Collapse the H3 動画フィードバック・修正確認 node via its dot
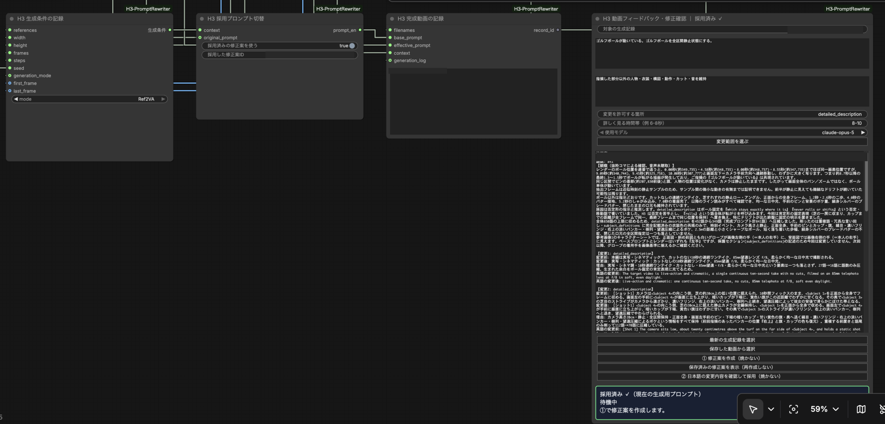The width and height of the screenshot is (885, 424). pos(597,19)
